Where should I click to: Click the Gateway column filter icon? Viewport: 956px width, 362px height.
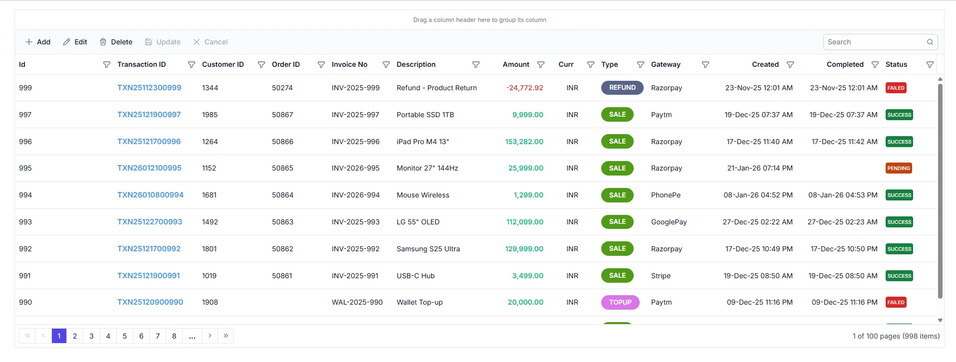[x=705, y=65]
